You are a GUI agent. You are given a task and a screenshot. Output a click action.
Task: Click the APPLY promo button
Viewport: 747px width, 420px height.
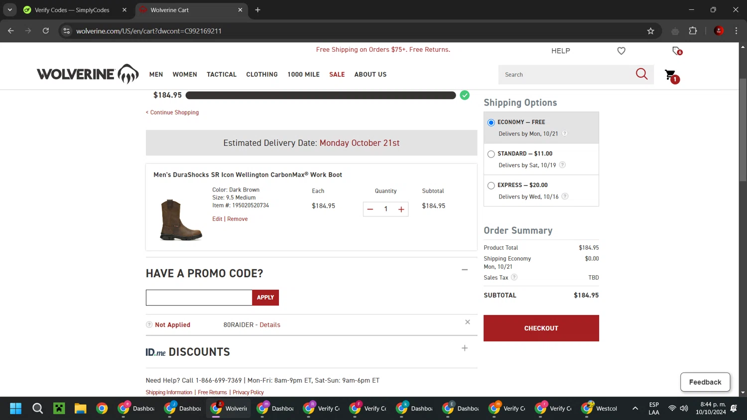point(265,298)
